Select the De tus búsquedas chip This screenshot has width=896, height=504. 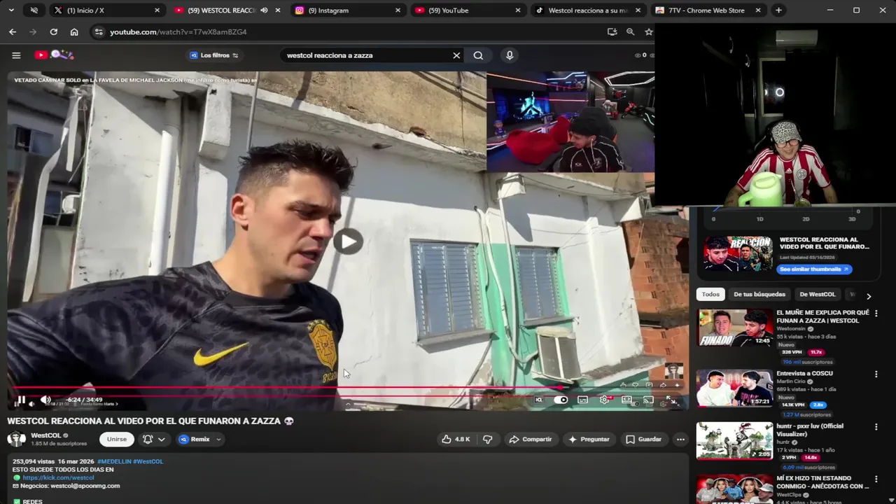click(x=759, y=295)
